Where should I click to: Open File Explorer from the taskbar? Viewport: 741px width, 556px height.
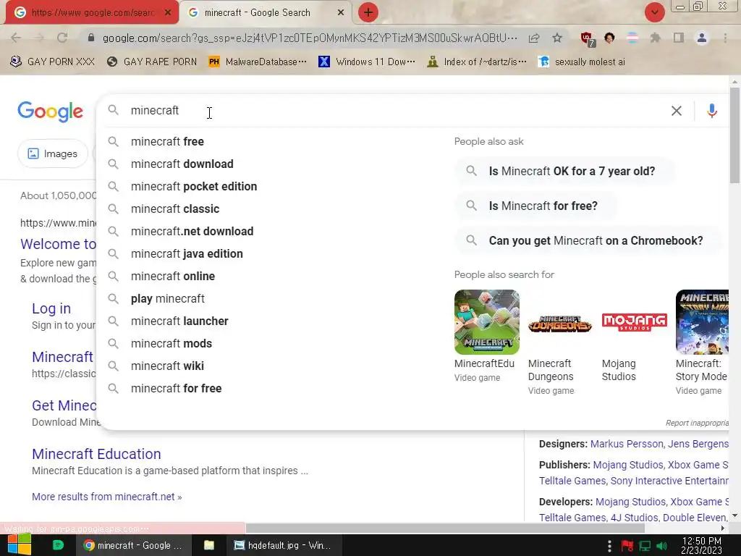209,545
